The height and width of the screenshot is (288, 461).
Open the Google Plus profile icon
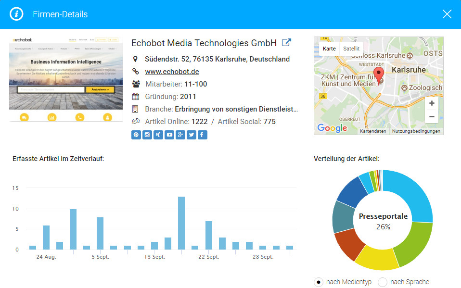point(180,135)
